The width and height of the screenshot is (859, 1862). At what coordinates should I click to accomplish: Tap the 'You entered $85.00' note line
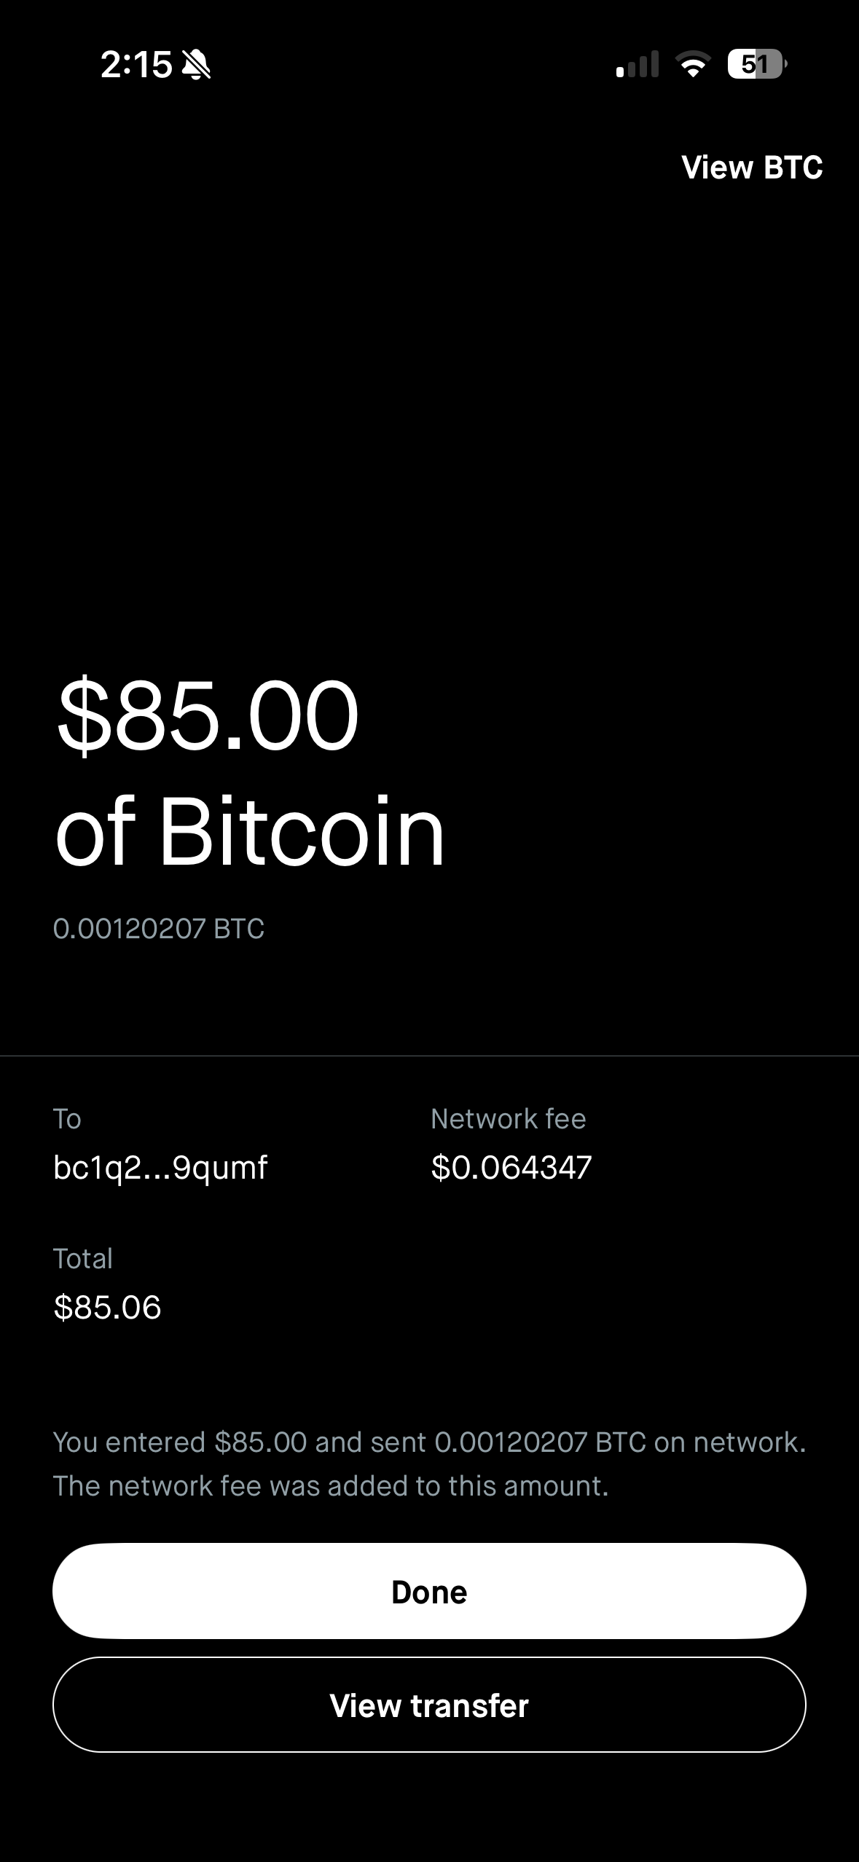[x=429, y=1442]
